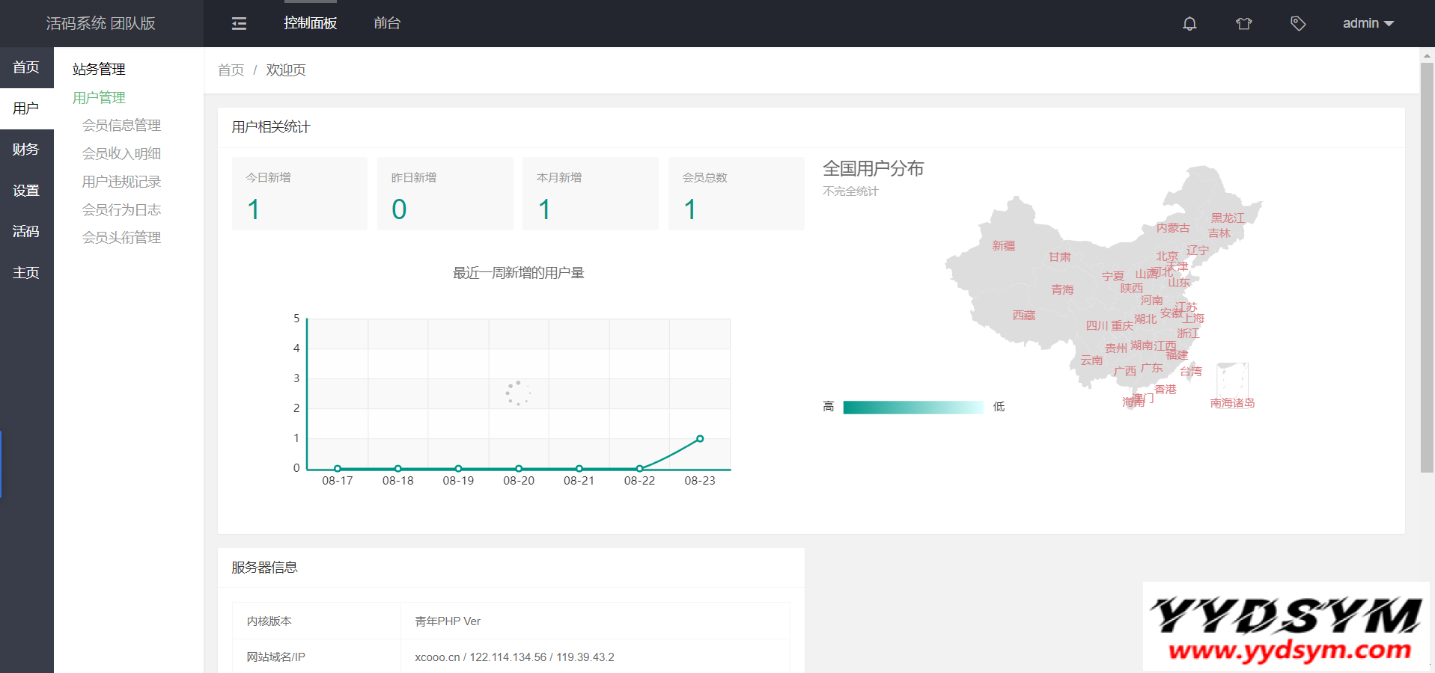Viewport: 1435px width, 673px height.
Task: Click the map's high-low gradient legend bar
Action: (x=913, y=407)
